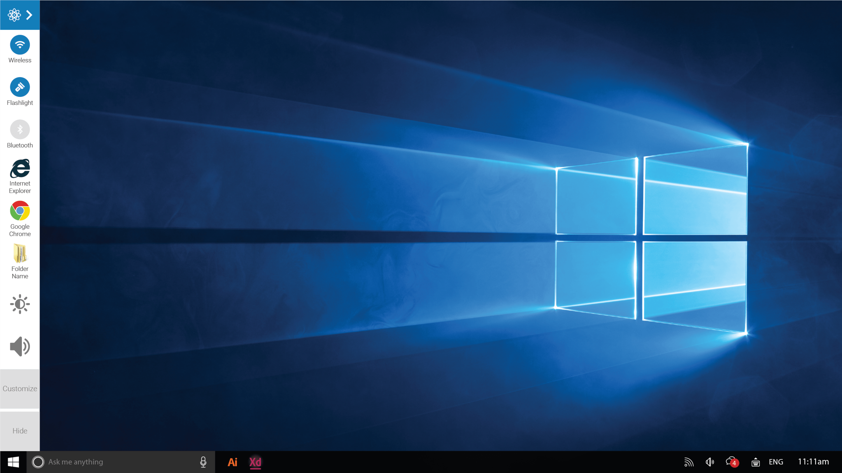Open the brightness control in sidebar
842x473 pixels.
click(x=20, y=304)
